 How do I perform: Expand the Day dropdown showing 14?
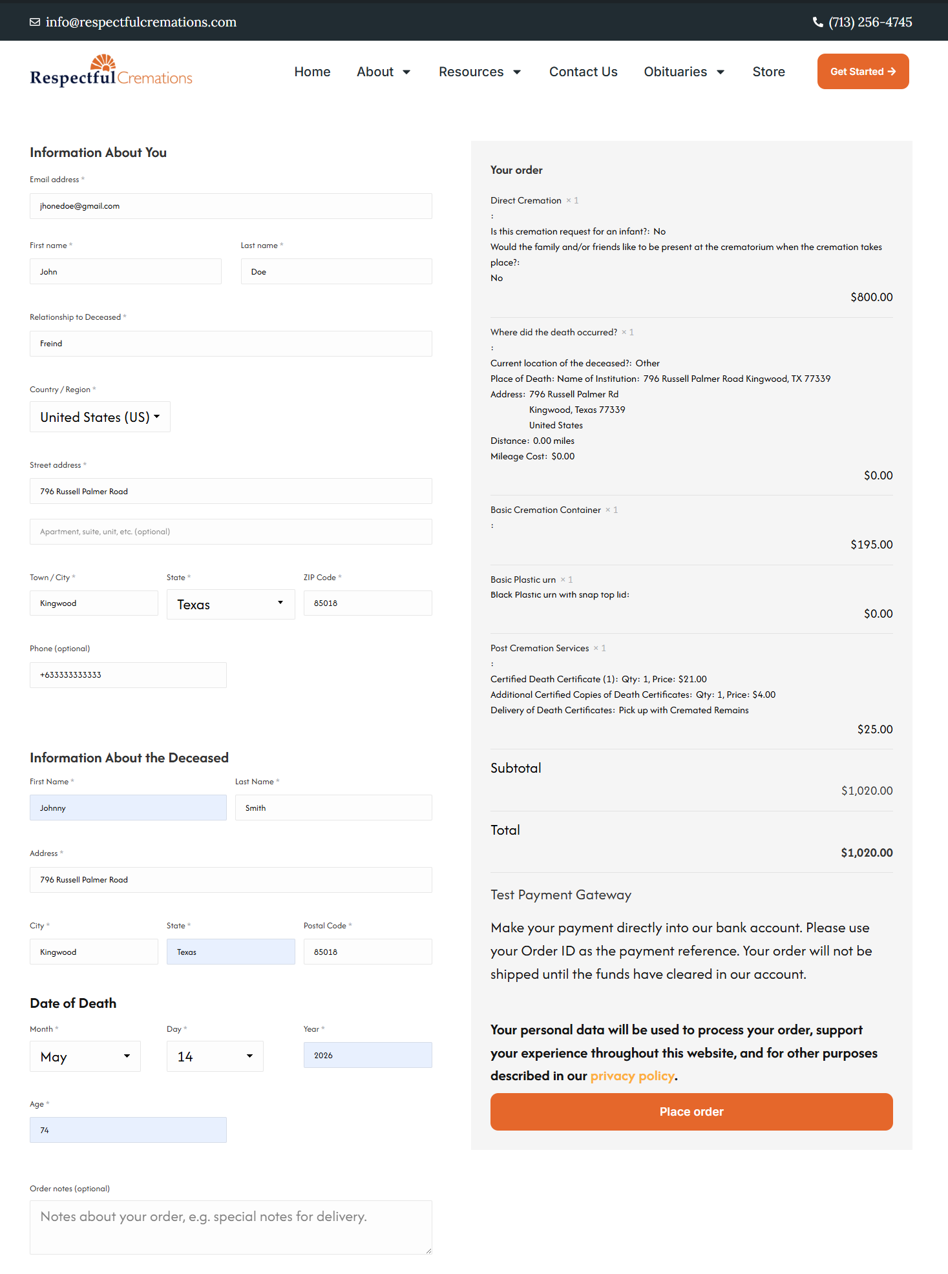coord(215,1056)
